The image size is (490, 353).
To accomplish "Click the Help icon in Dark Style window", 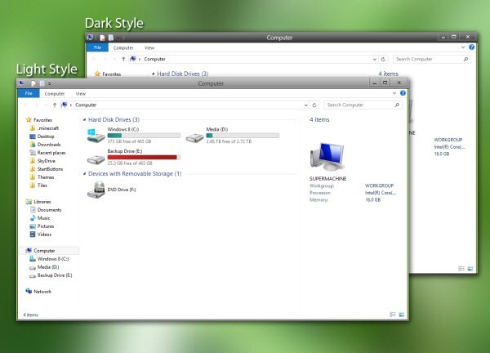I will [471, 47].
